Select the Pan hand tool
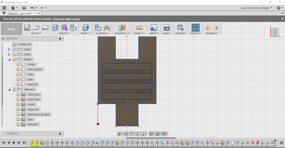This screenshot has height=148, width=285. (x=131, y=134)
